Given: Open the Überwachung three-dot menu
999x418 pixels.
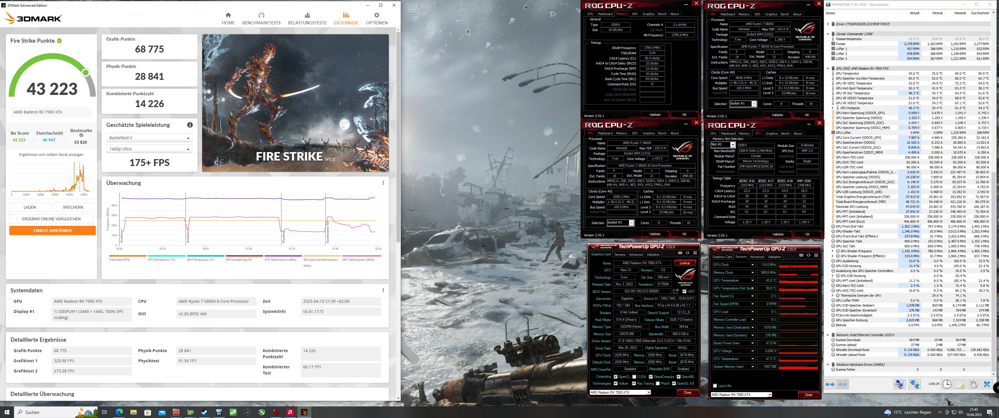Looking at the screenshot, I should pyautogui.click(x=383, y=183).
